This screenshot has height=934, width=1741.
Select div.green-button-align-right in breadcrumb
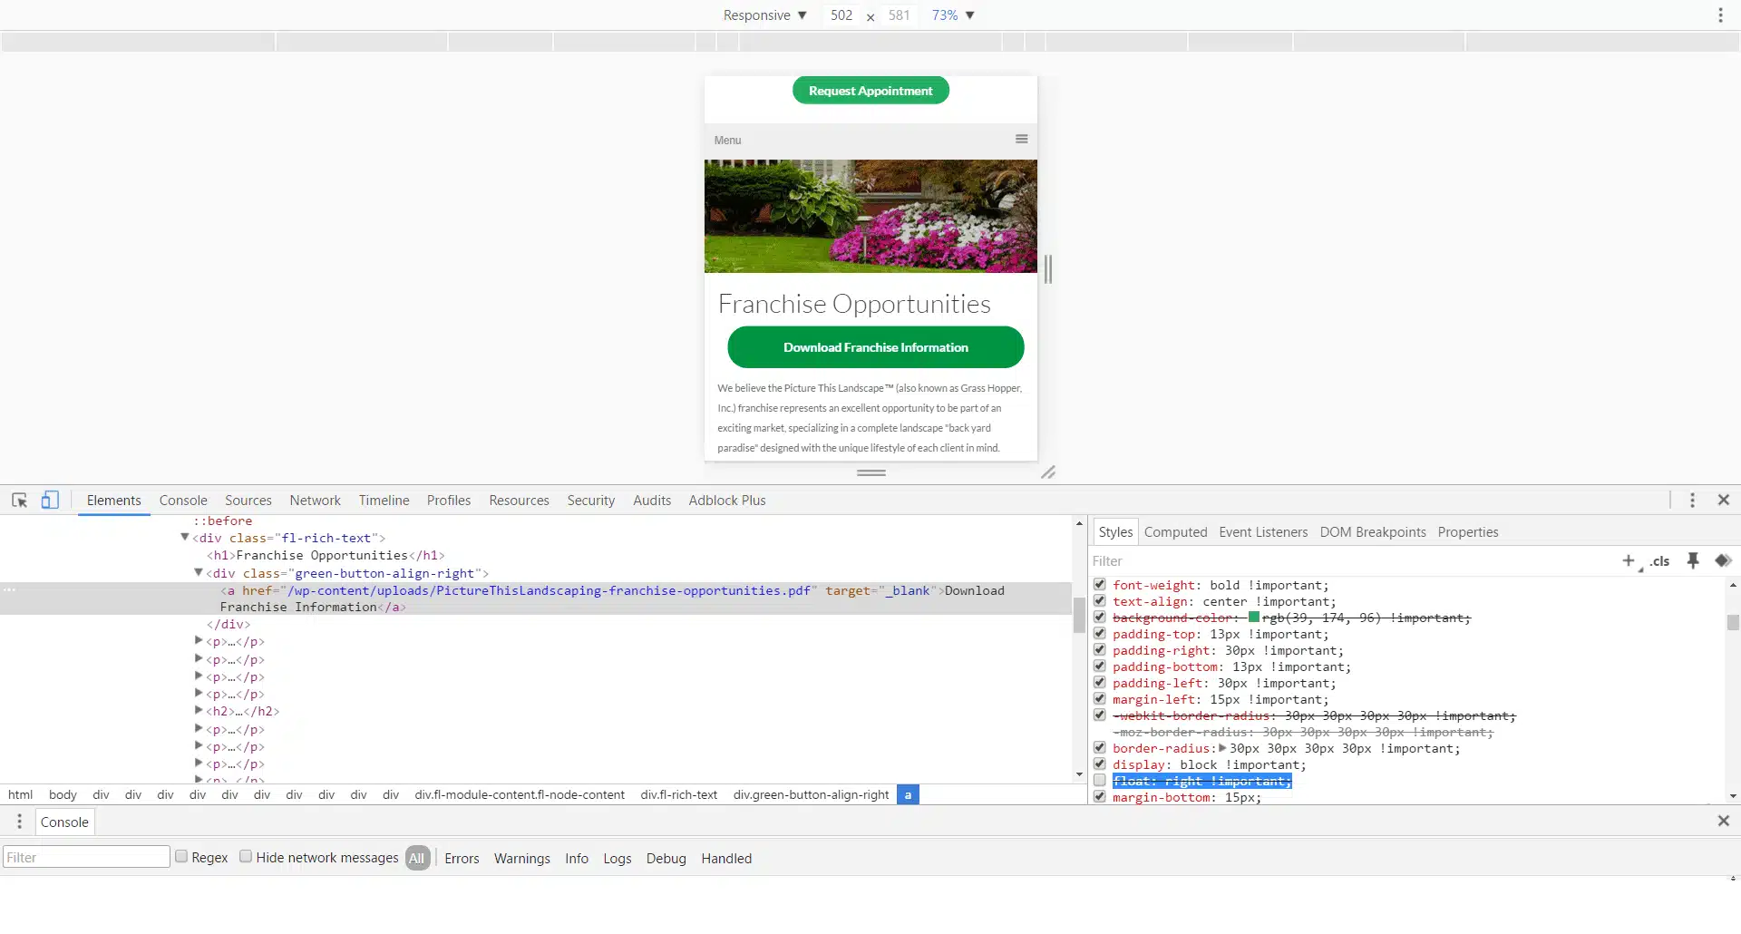tap(812, 795)
